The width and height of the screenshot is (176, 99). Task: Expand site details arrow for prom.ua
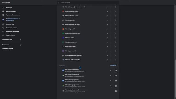[108, 51]
